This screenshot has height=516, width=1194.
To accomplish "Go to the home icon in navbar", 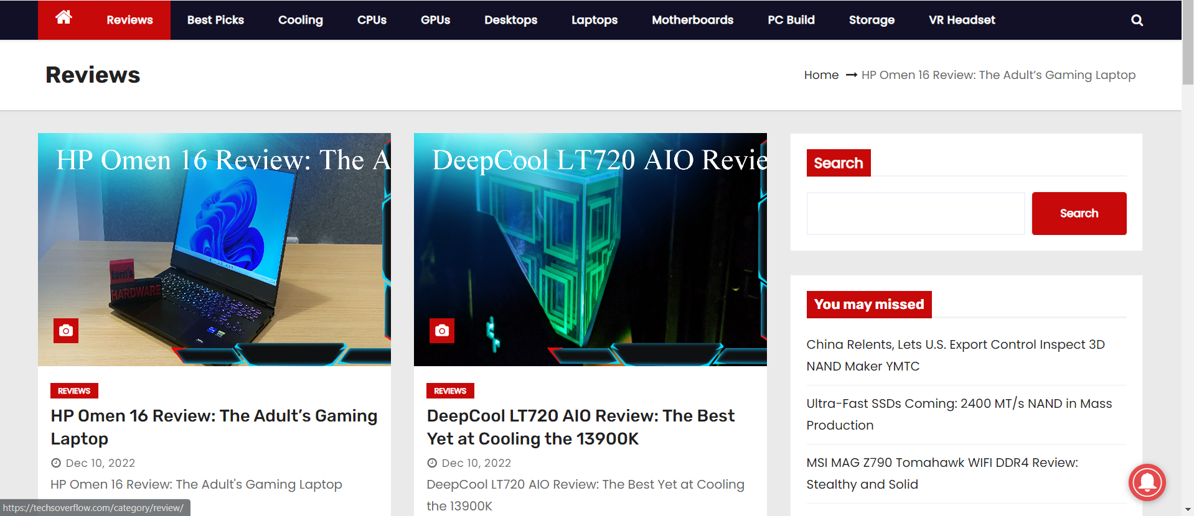I will tap(63, 17).
